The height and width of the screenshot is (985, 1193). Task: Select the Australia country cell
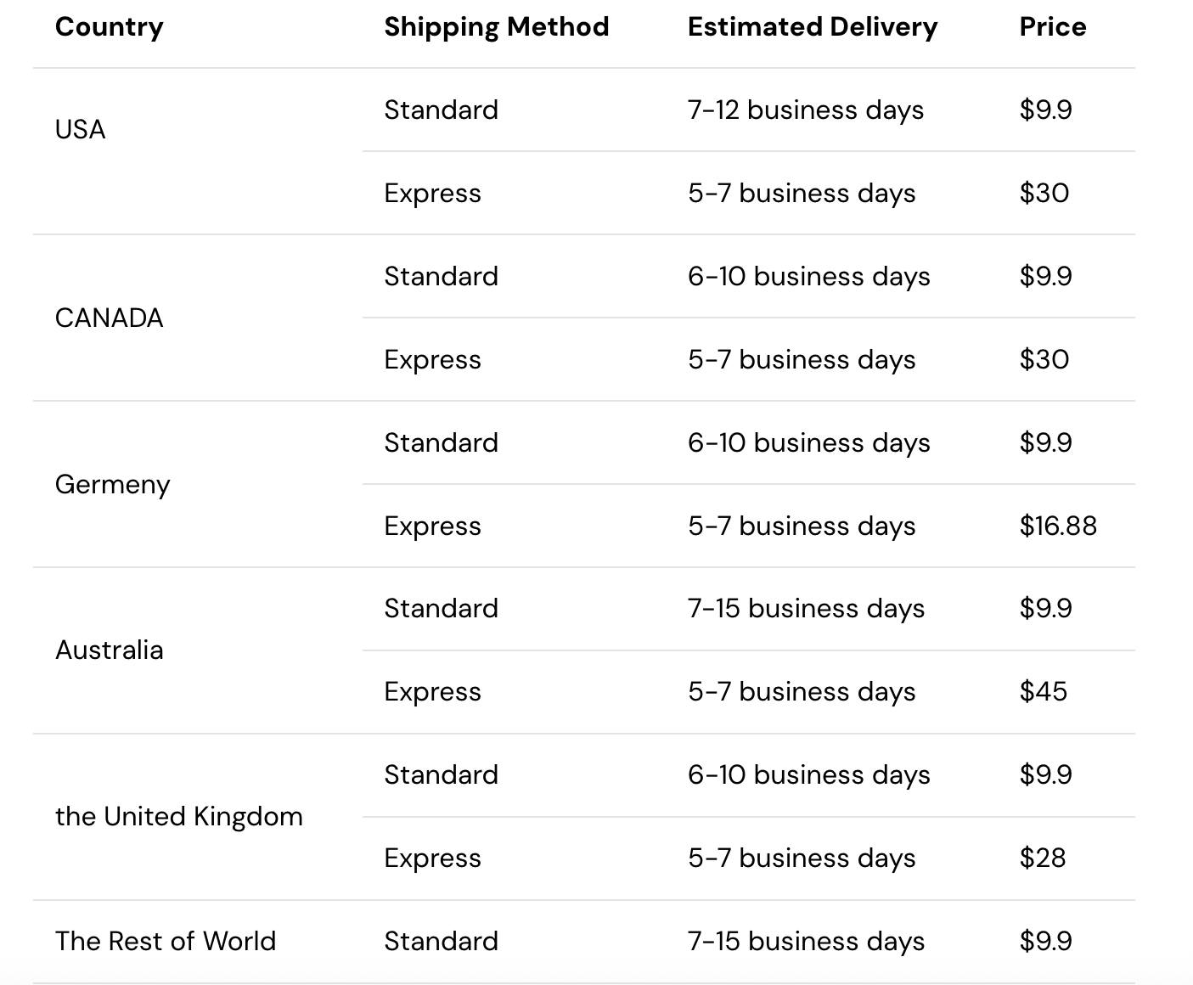109,650
